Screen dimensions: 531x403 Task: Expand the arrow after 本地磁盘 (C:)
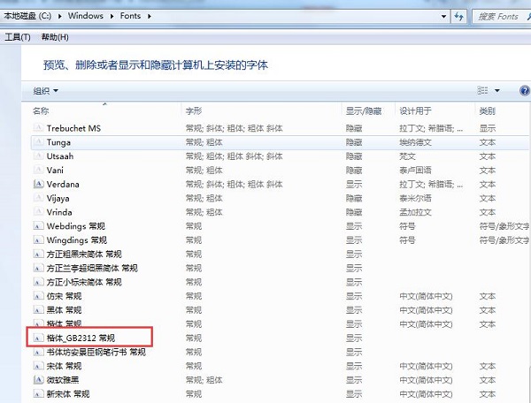tap(60, 16)
